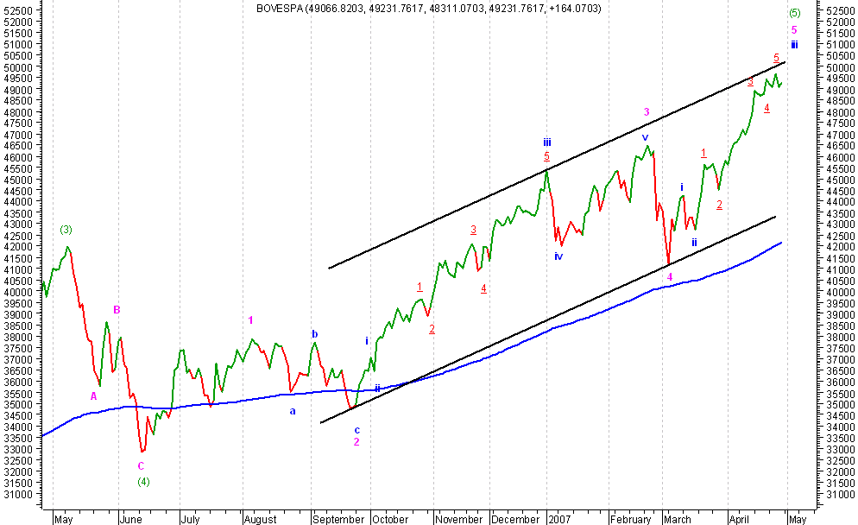Click 35000 on the left price axis
Image resolution: width=858 pixels, height=525 pixels.
[x=18, y=405]
